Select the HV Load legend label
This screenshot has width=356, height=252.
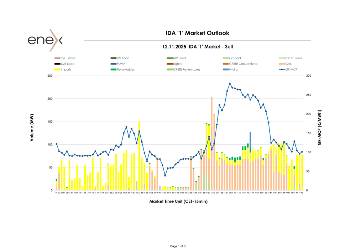tap(123, 58)
